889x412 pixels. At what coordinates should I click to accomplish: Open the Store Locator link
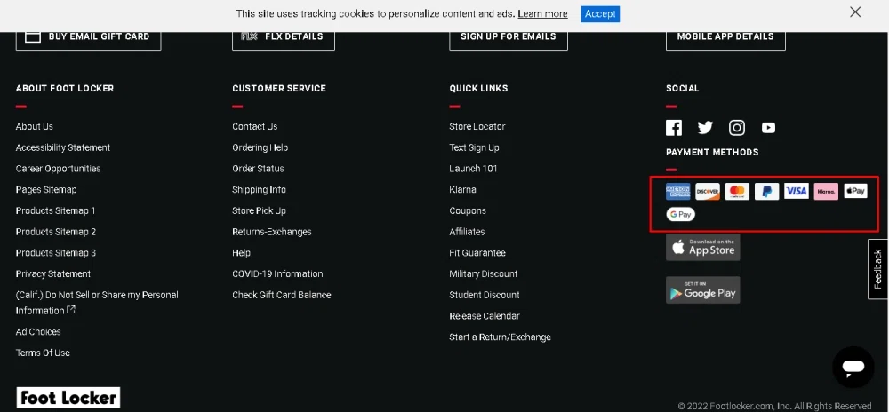coord(477,127)
